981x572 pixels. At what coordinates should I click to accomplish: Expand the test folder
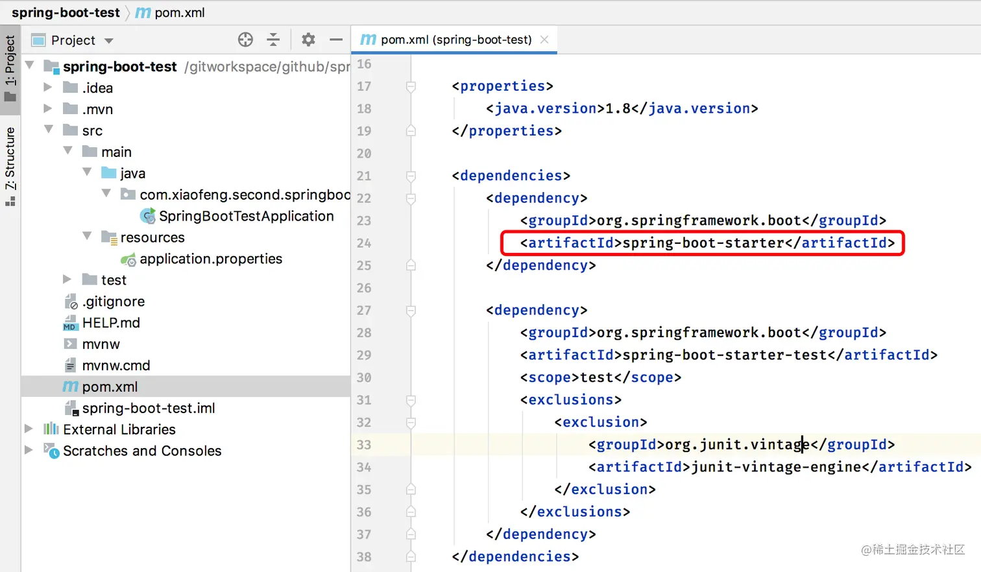[x=67, y=280]
